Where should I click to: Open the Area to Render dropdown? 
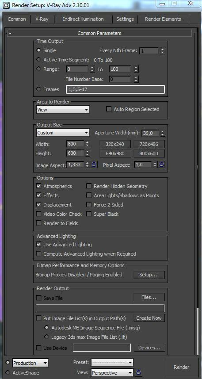(63, 110)
